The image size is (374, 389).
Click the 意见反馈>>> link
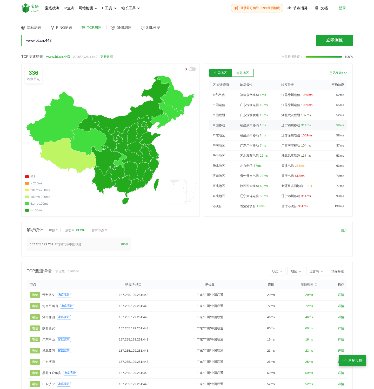338,73
